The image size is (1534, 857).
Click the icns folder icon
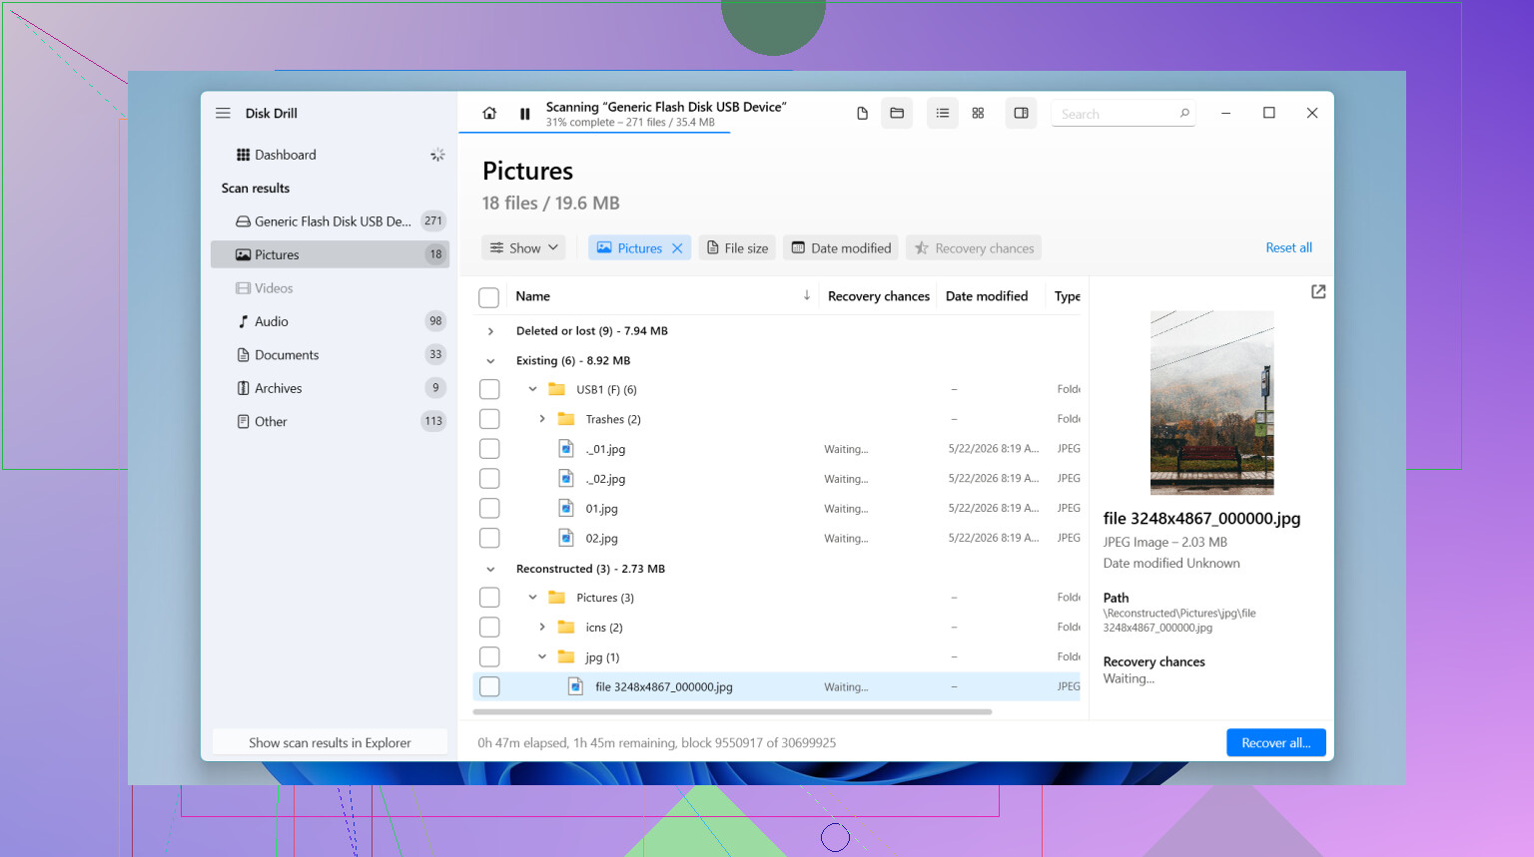point(566,627)
